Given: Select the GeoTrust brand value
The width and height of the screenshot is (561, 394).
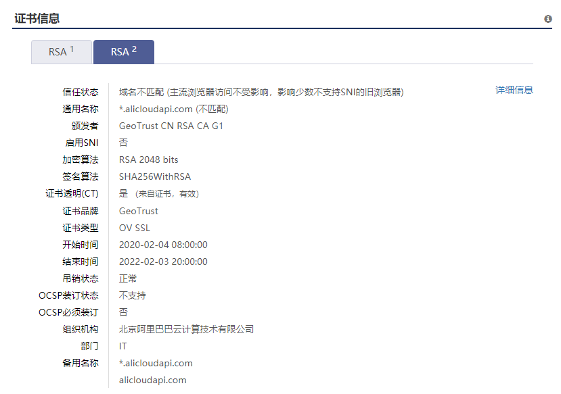Looking at the screenshot, I should [x=139, y=211].
